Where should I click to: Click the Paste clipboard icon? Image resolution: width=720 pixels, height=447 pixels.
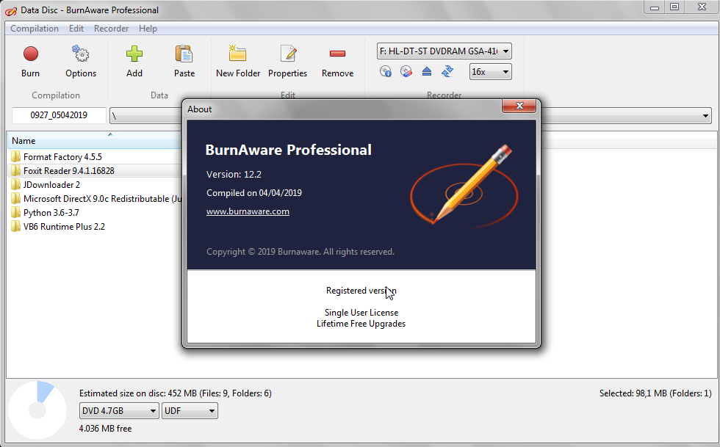pos(184,54)
